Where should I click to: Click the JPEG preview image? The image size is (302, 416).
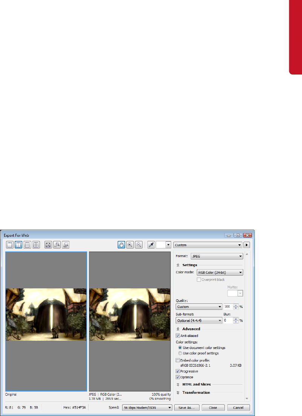[130, 314]
